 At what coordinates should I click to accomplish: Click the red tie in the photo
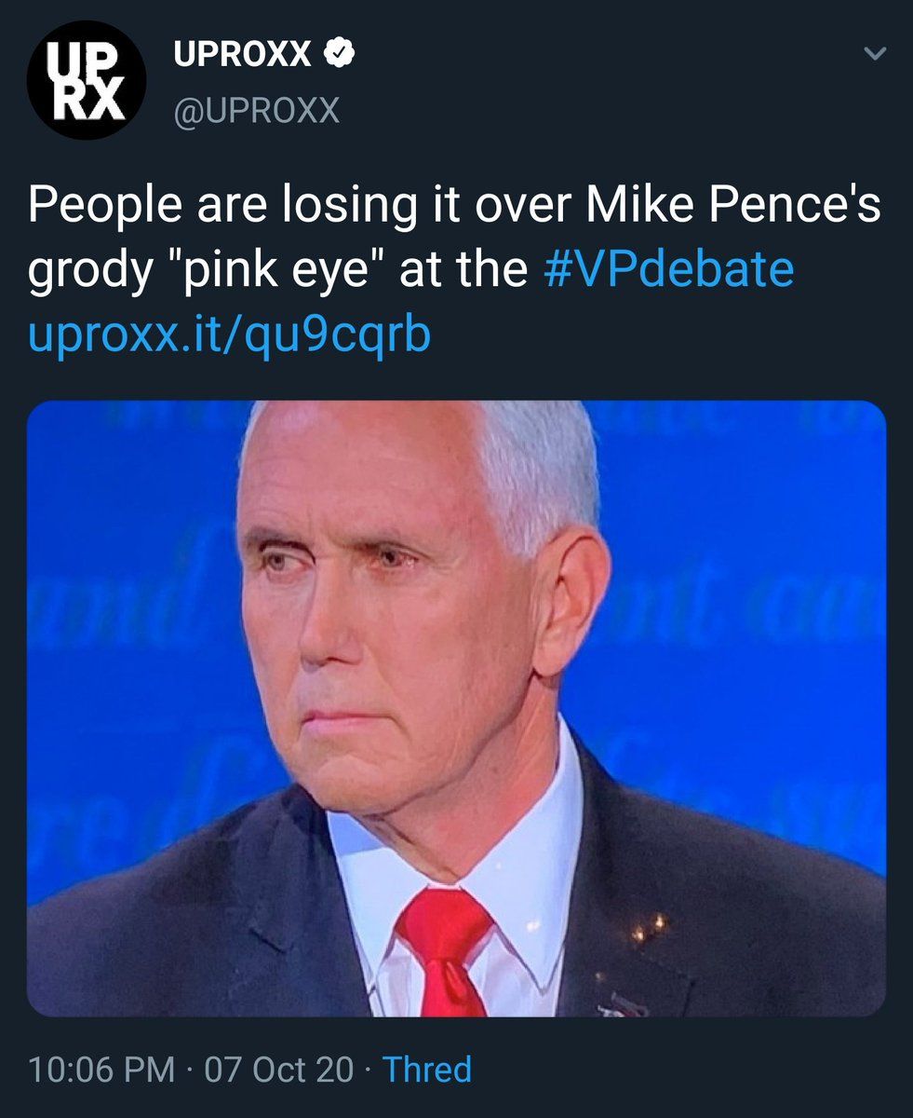[446, 941]
